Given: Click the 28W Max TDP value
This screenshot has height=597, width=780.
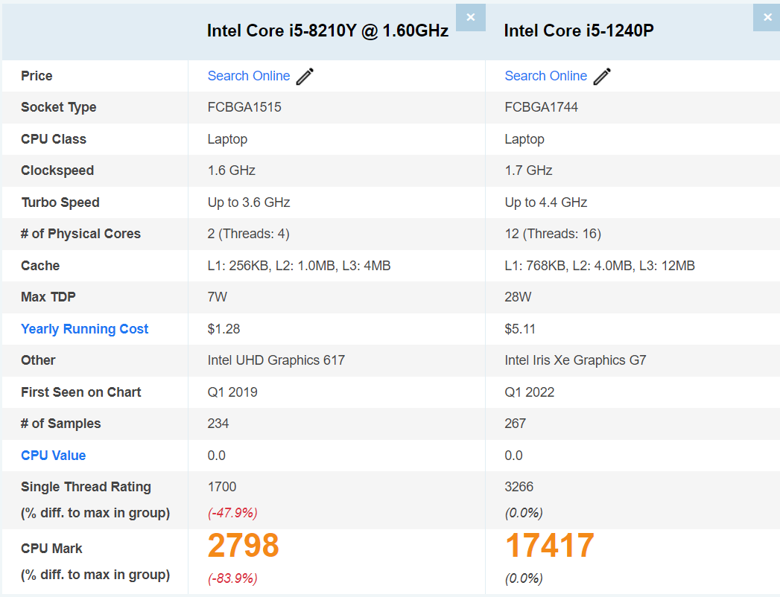Looking at the screenshot, I should tap(518, 297).
